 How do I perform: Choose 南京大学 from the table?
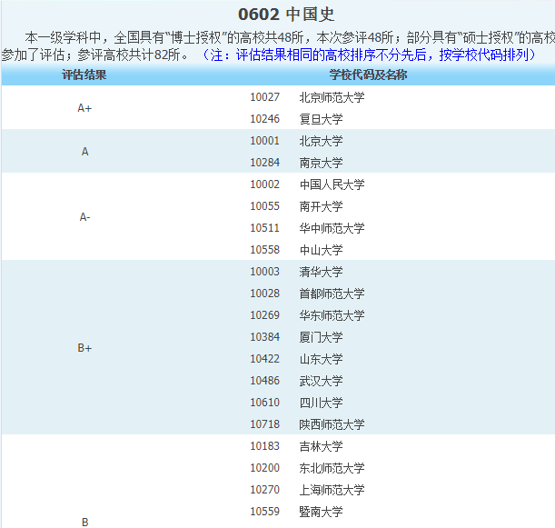click(321, 163)
